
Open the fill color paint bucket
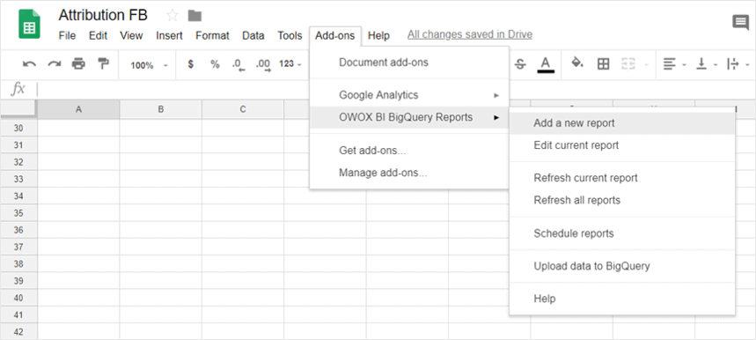pos(577,63)
